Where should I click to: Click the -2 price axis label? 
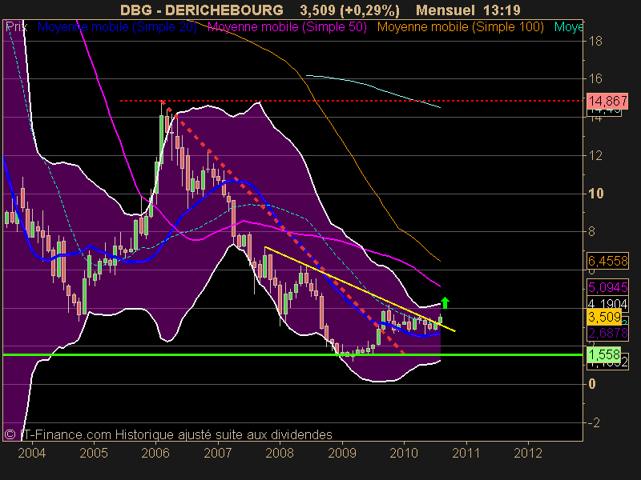[594, 422]
